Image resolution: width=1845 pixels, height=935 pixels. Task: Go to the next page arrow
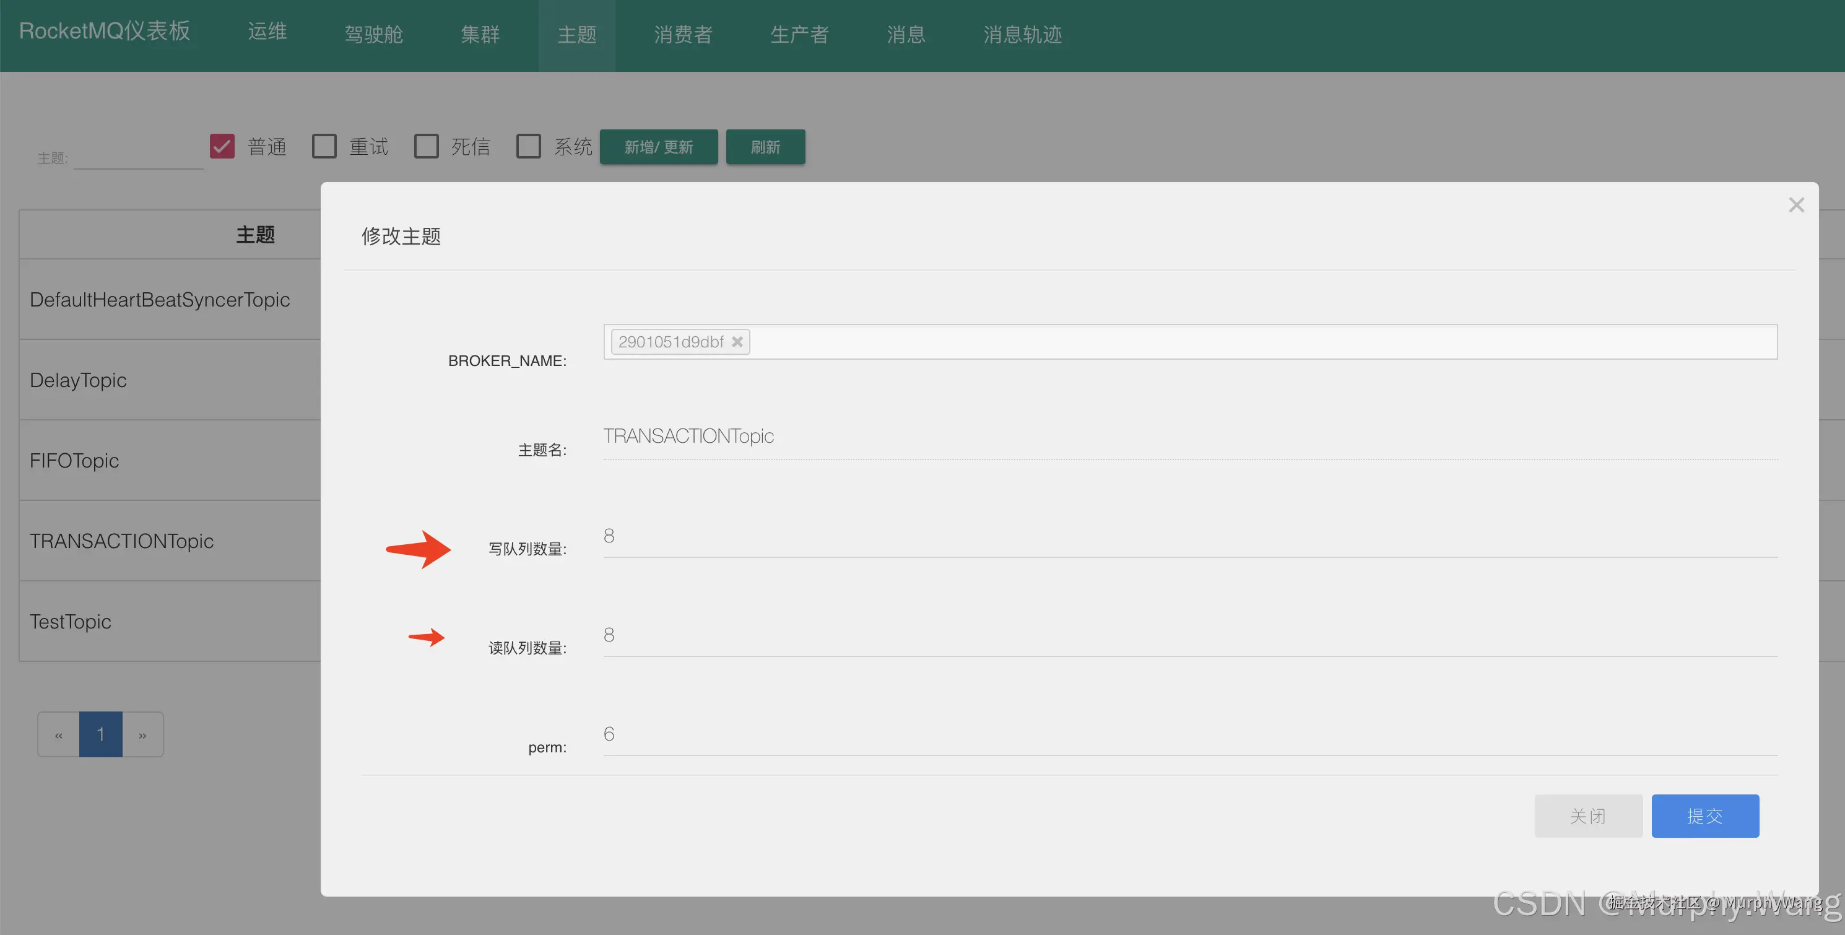click(142, 735)
